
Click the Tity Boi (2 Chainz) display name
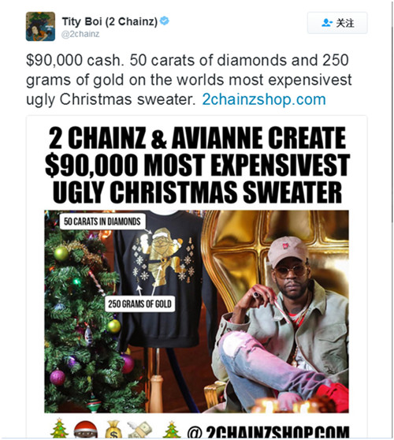pyautogui.click(x=110, y=21)
